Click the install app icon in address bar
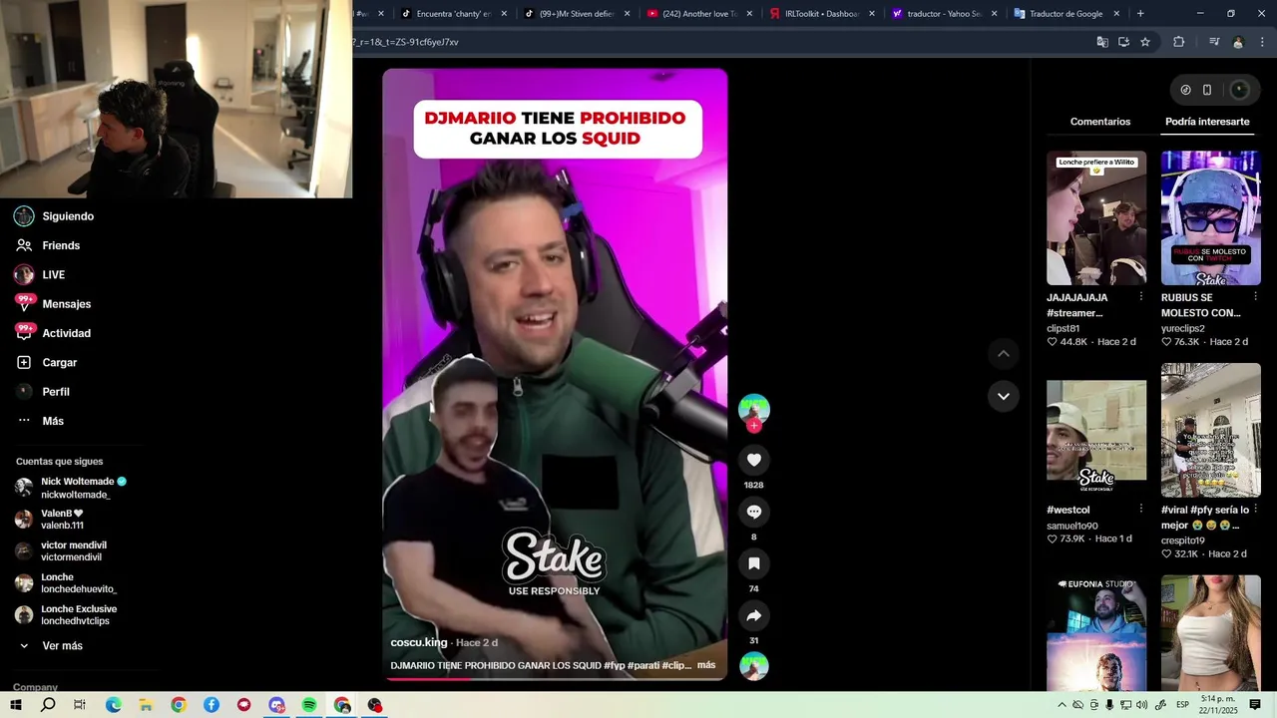This screenshot has height=718, width=1277. tap(1123, 42)
